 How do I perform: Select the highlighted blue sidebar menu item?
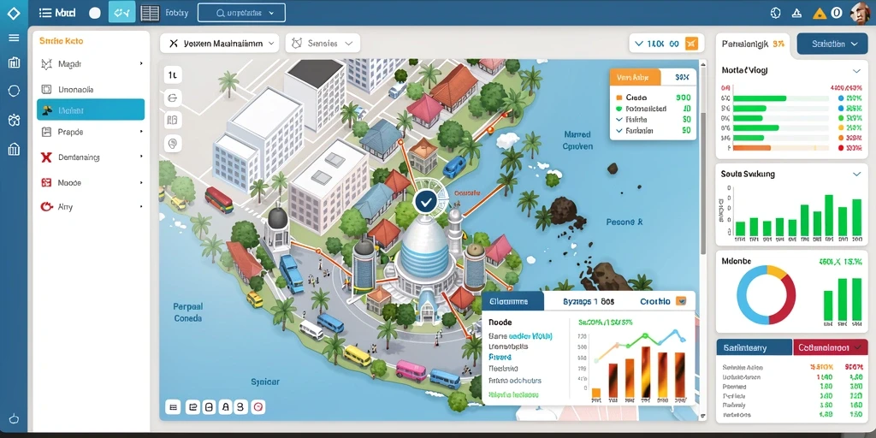(91, 110)
